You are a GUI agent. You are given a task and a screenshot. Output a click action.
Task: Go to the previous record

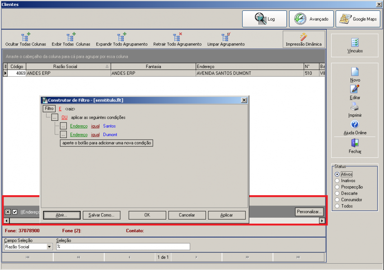130,257
